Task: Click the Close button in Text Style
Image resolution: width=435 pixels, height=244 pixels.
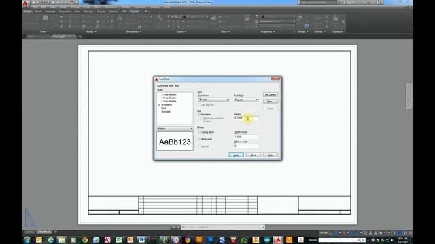Action: pyautogui.click(x=254, y=155)
